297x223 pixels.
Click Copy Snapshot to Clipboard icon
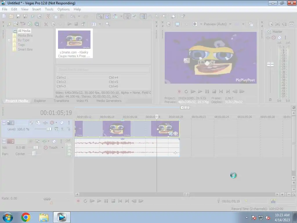pos(251,24)
